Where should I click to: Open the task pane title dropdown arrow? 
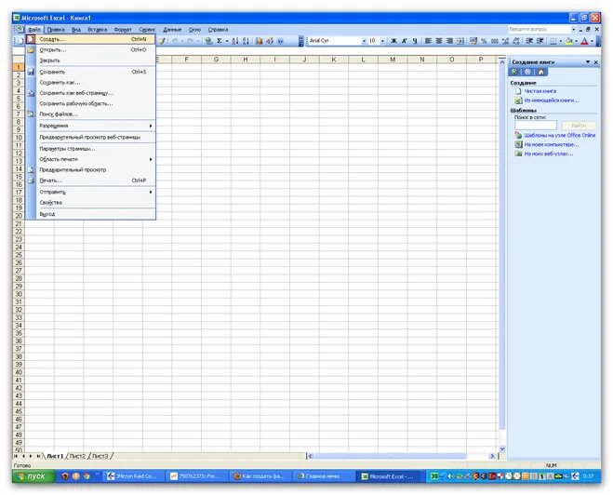click(x=588, y=61)
